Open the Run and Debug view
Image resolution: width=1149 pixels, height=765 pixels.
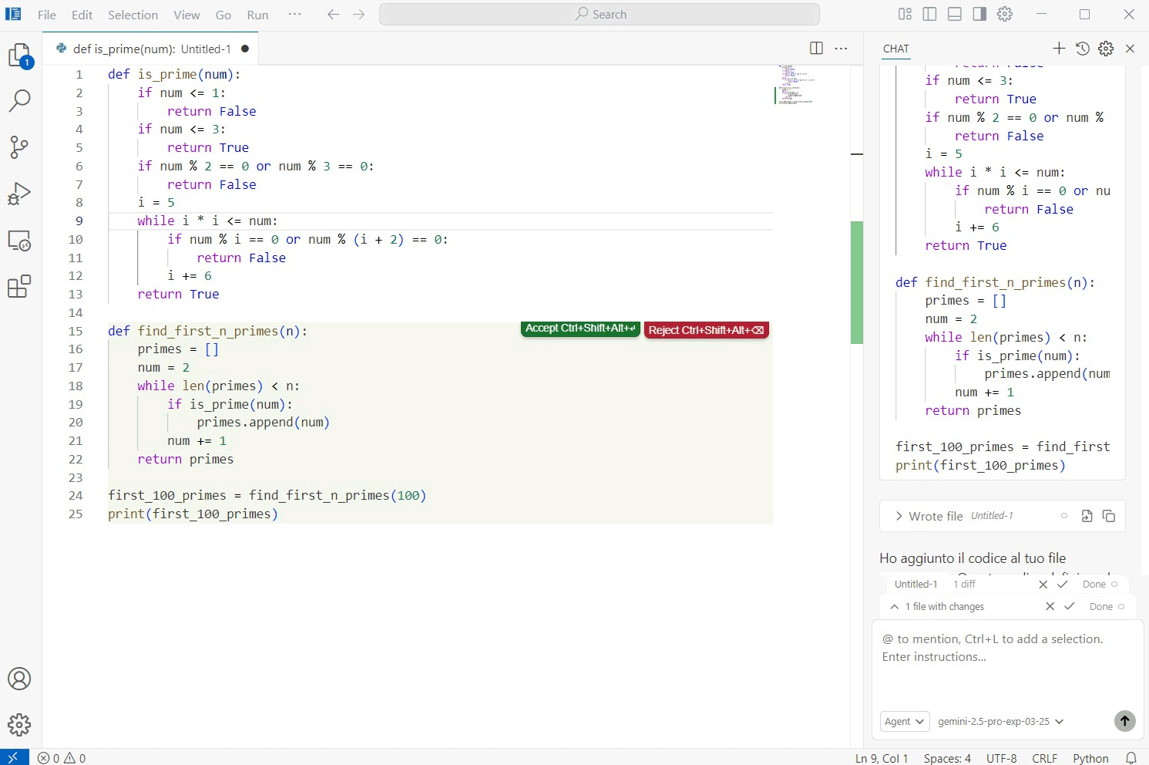[x=20, y=194]
